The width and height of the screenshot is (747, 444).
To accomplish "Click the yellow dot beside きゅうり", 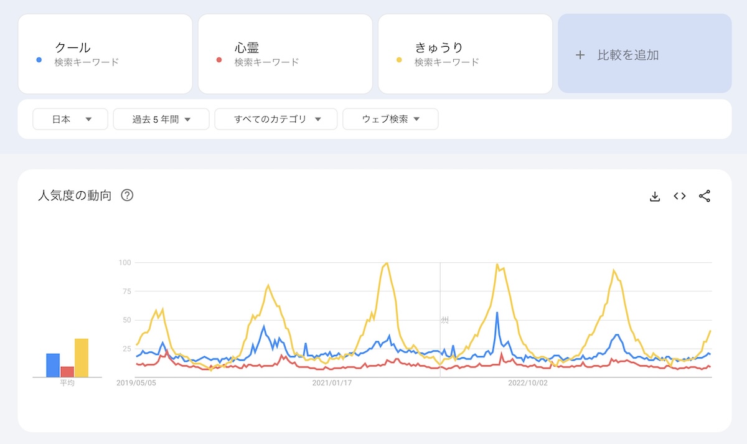I will (x=399, y=60).
